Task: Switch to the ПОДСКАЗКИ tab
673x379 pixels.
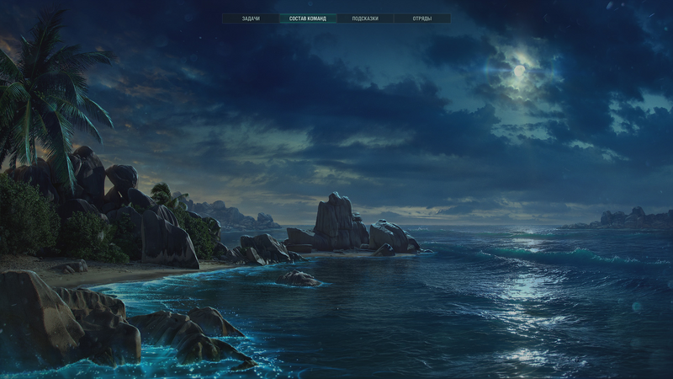Action: pyautogui.click(x=365, y=19)
